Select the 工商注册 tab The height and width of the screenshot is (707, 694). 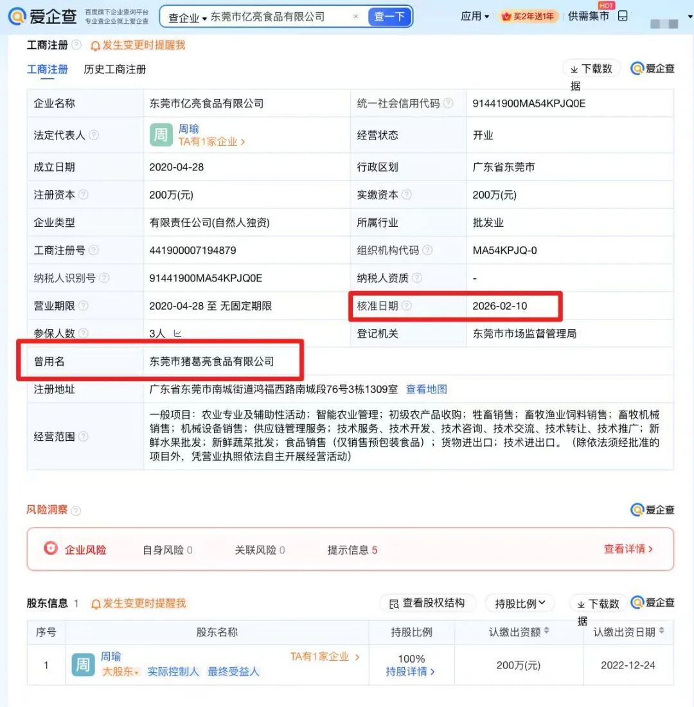coord(48,69)
